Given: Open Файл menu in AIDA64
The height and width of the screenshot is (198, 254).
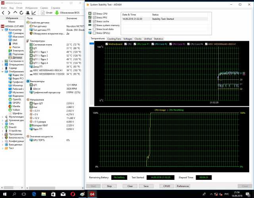Looking at the screenshot, I should coord(4,8).
